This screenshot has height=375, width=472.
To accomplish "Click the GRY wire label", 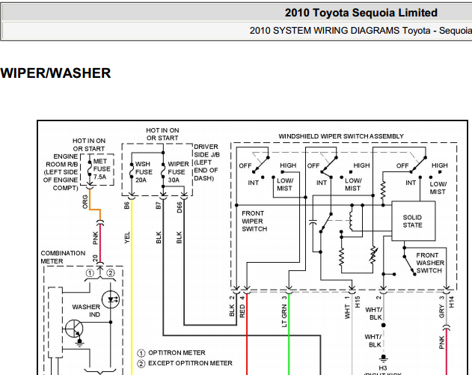I will 441,311.
